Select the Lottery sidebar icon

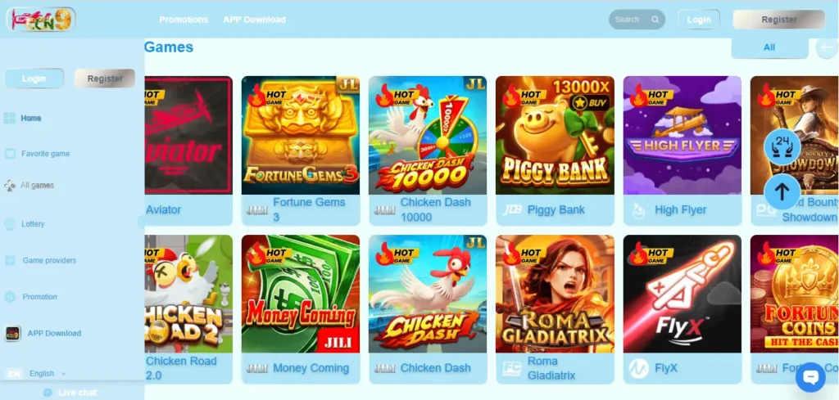click(x=10, y=224)
